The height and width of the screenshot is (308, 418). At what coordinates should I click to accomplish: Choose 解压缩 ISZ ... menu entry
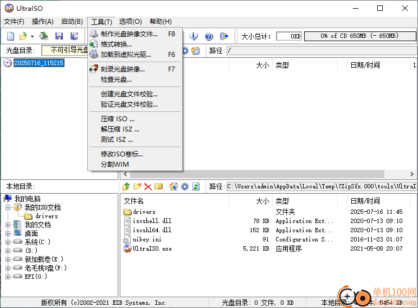[x=135, y=129]
